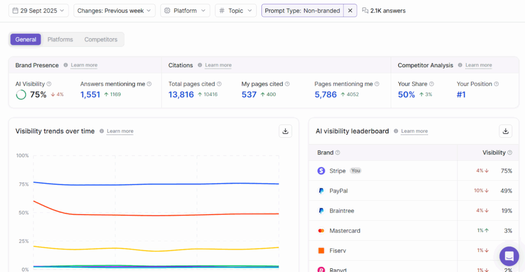Expand the Topic filter dropdown
Screen dimensions: 525x272
pyautogui.click(x=235, y=11)
